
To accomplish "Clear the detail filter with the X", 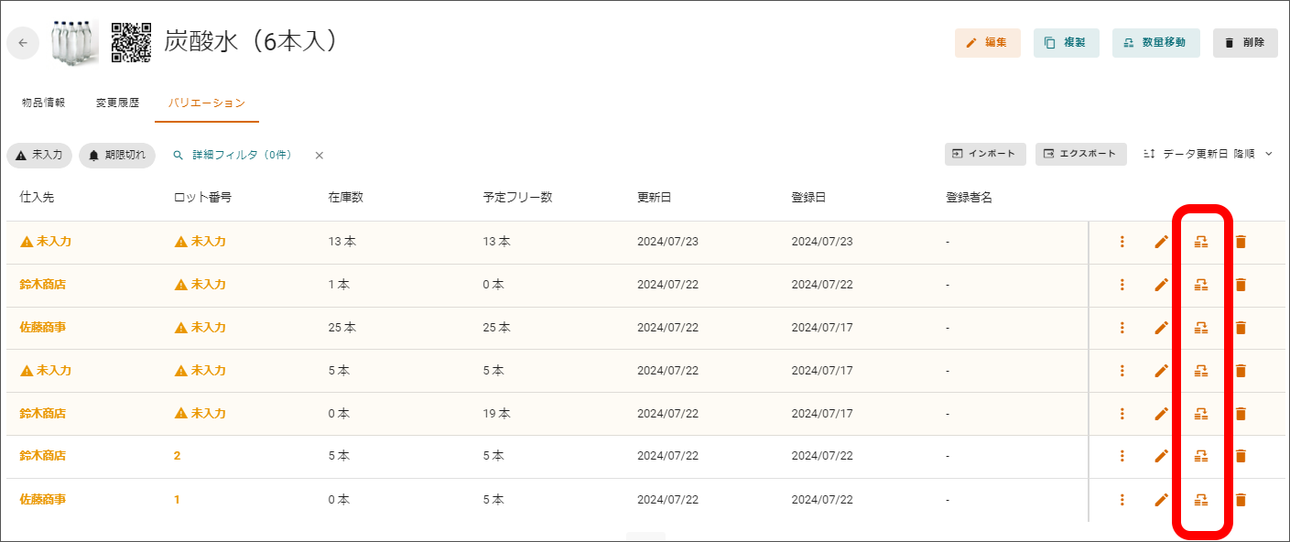I will [320, 156].
